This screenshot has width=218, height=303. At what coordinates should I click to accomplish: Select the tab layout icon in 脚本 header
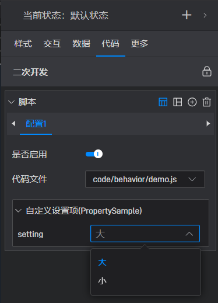pos(163,102)
